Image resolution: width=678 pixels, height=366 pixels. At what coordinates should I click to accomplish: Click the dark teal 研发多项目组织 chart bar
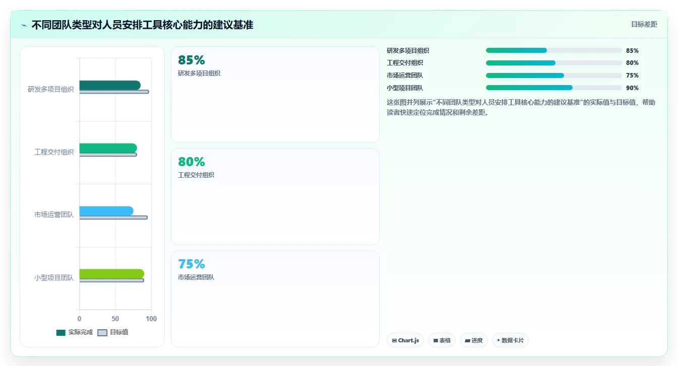(110, 85)
